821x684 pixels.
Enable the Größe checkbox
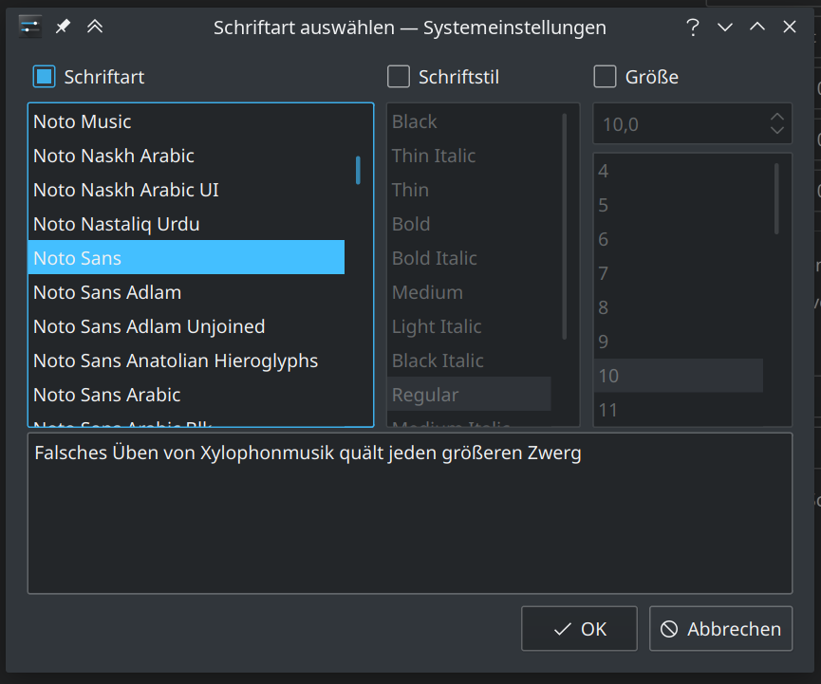[x=605, y=77]
